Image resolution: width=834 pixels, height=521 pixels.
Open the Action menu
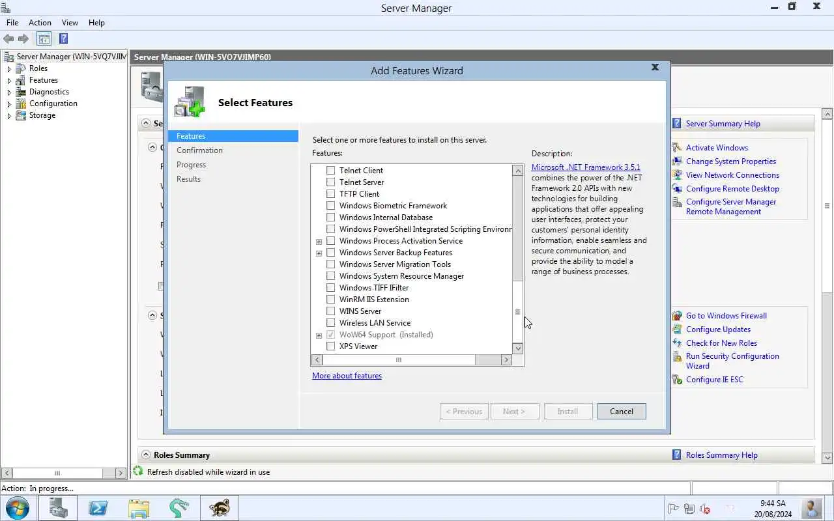(x=40, y=23)
